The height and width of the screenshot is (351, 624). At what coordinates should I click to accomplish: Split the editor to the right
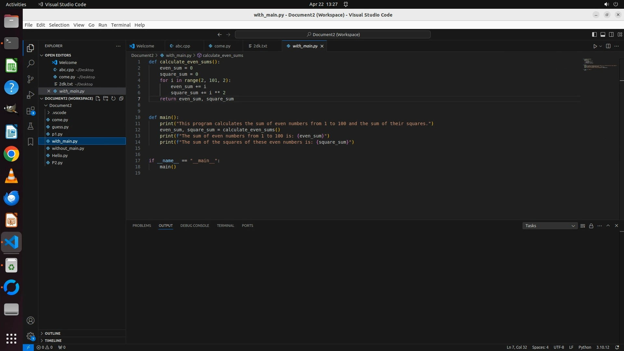pyautogui.click(x=608, y=46)
